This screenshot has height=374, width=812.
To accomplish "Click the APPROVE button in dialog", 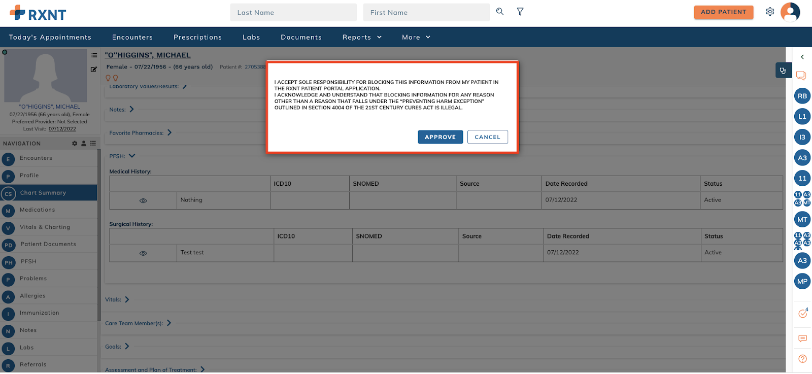I will [x=440, y=137].
